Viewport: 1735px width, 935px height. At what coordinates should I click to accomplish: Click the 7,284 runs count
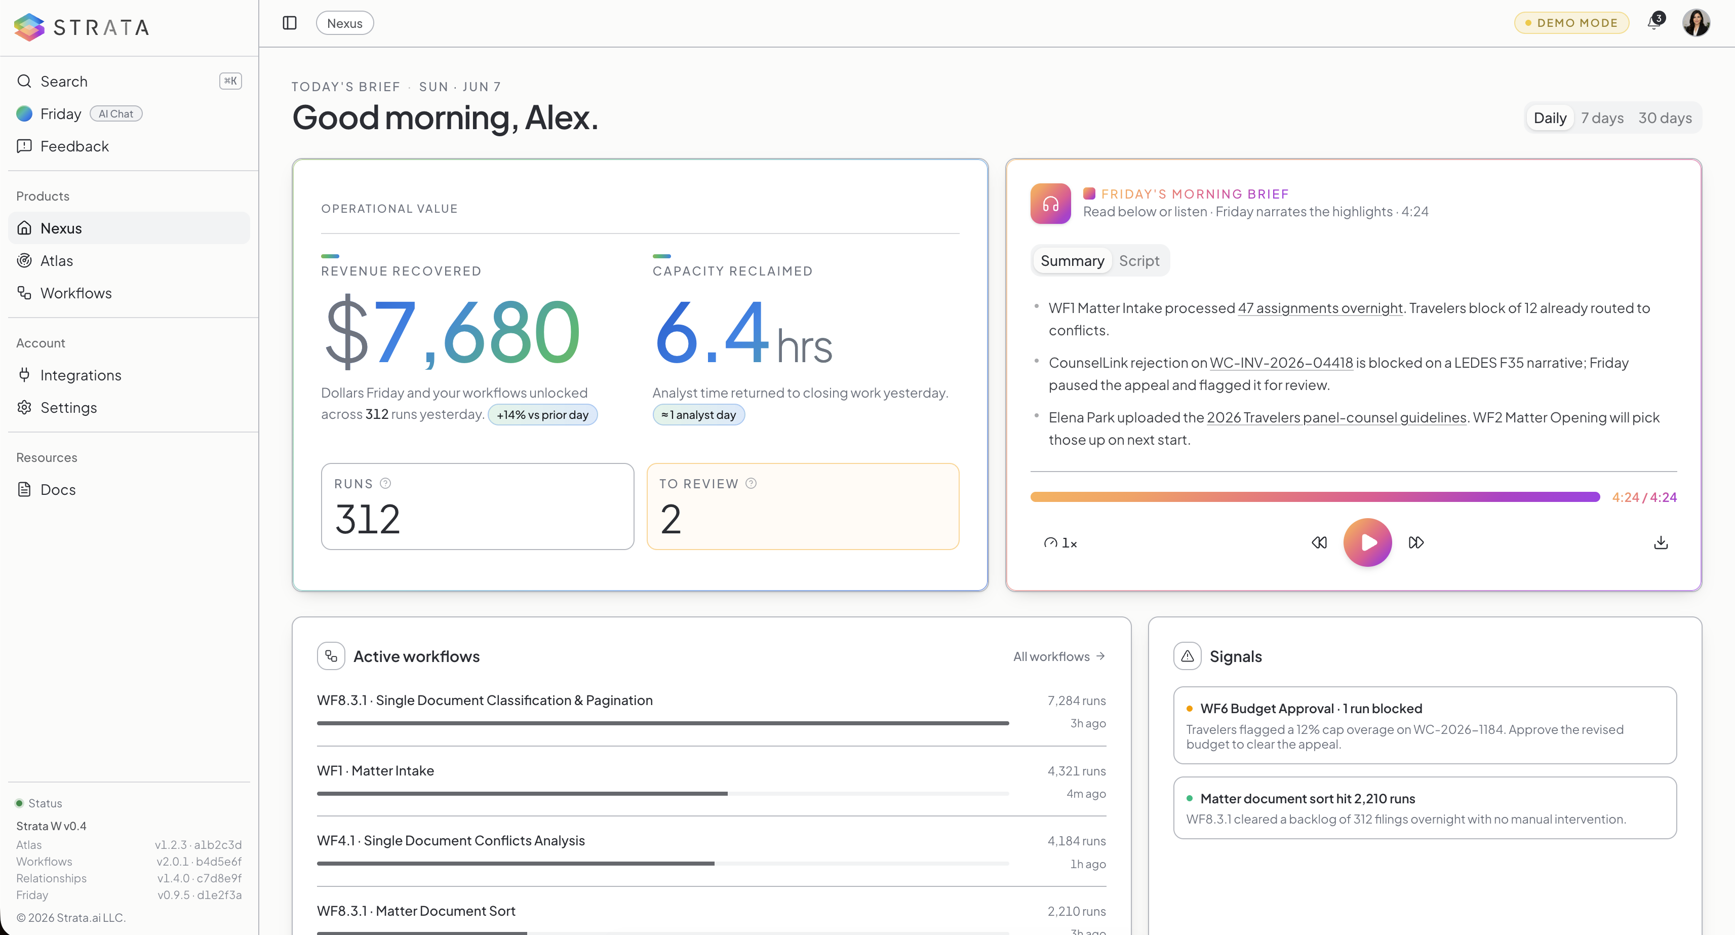coord(1076,700)
